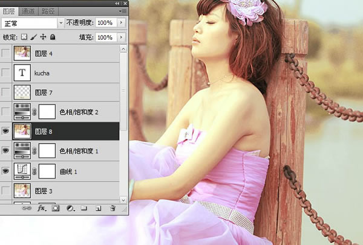The image size is (363, 245).
Task: Lock transparent pixels
Action: pyautogui.click(x=24, y=37)
